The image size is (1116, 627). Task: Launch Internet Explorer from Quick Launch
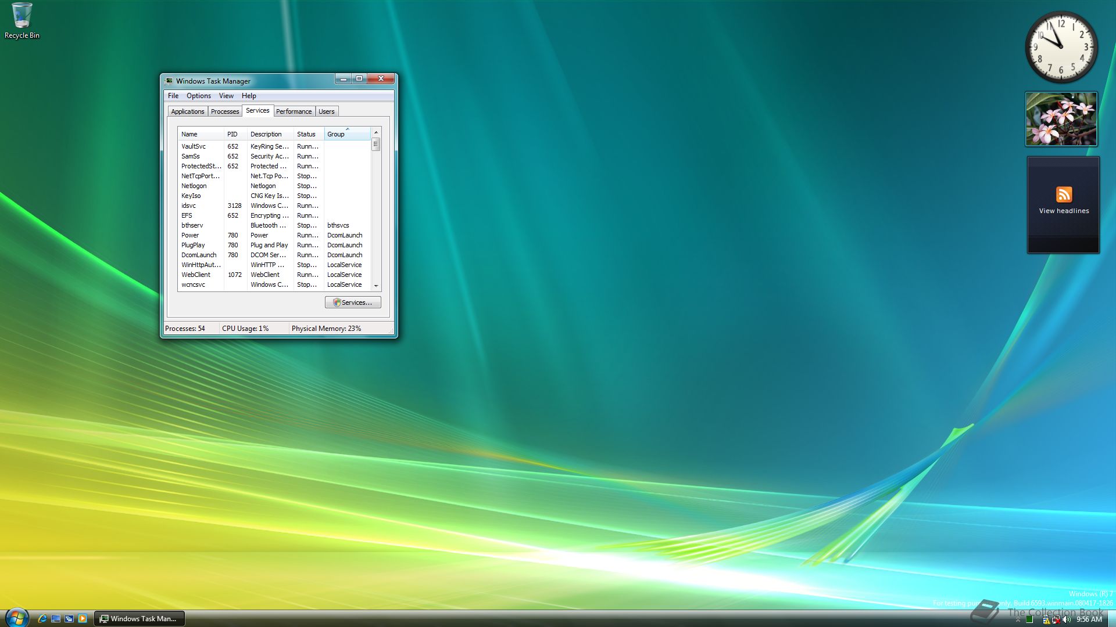[x=42, y=618]
